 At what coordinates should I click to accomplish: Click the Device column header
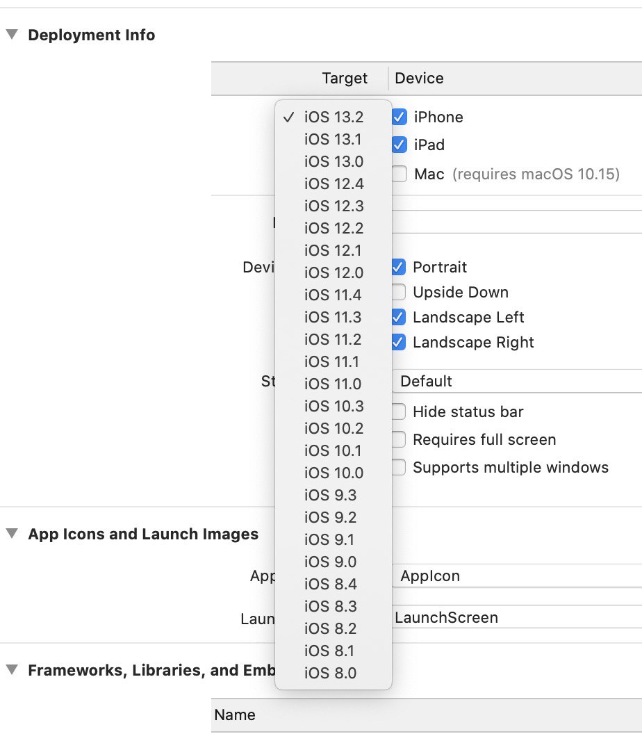click(515, 78)
